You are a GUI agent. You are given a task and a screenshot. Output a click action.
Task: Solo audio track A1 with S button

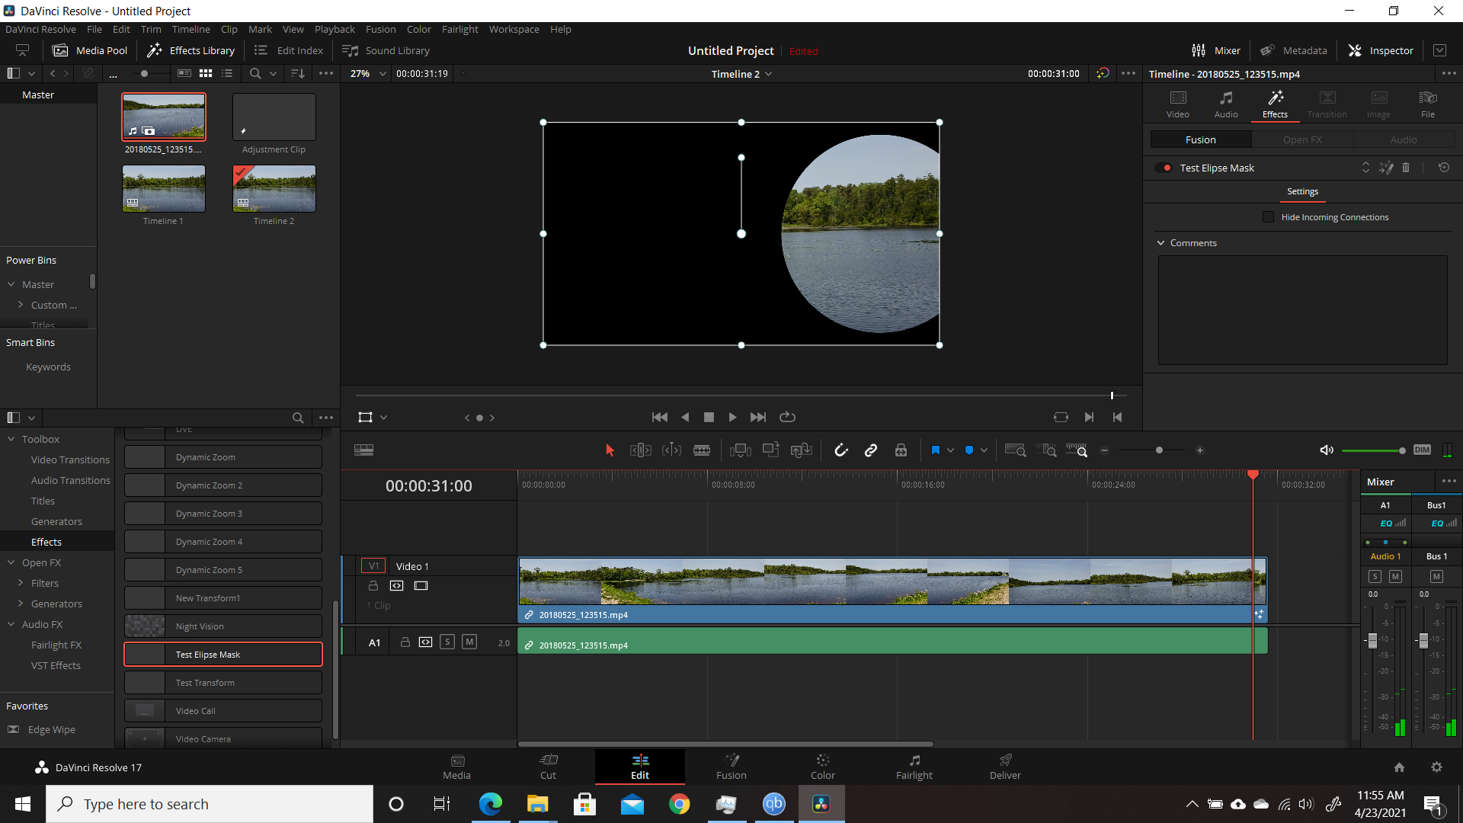pyautogui.click(x=447, y=642)
